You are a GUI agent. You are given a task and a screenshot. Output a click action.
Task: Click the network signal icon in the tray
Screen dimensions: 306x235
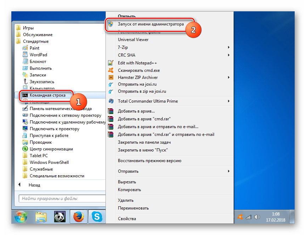(x=248, y=217)
